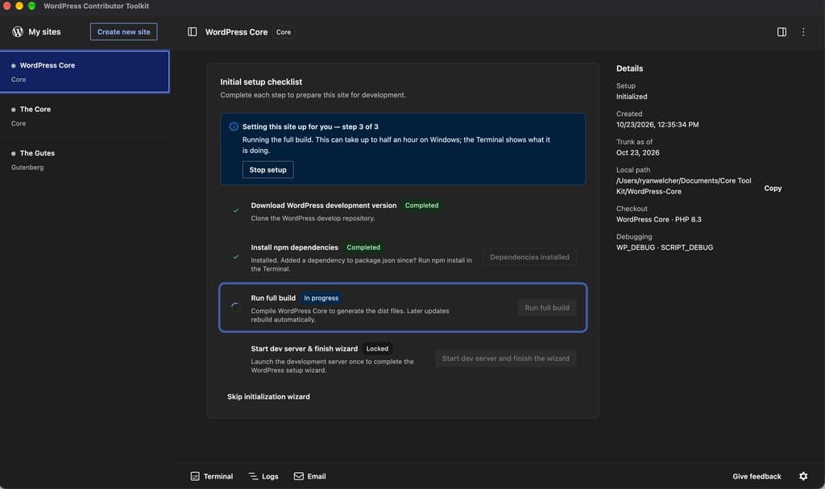Click the WordPress logo icon
Screen dimensions: 825x489
(18, 31)
